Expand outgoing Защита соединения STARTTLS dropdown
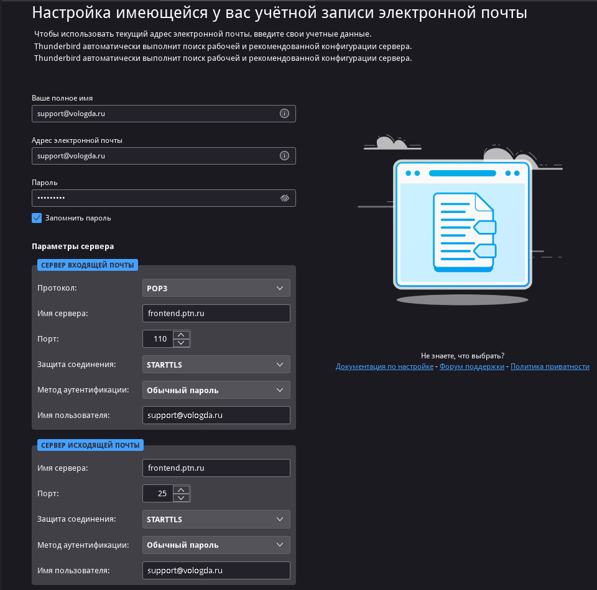The width and height of the screenshot is (597, 590). coord(216,519)
